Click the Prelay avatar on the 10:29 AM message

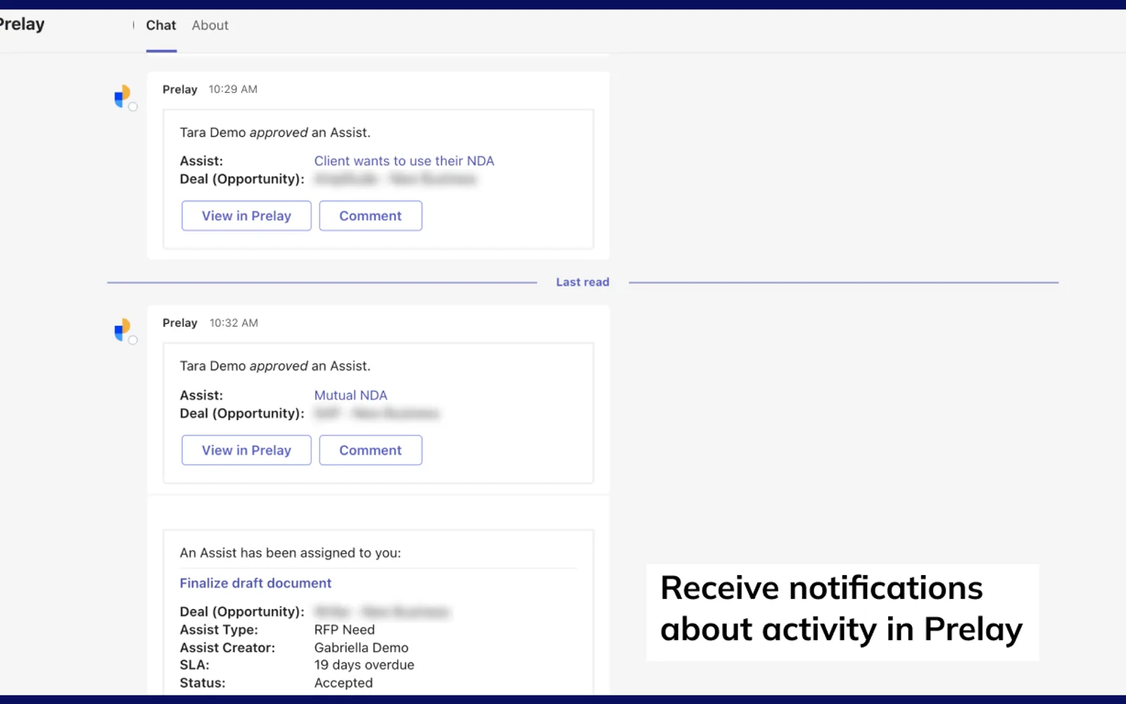tap(124, 96)
